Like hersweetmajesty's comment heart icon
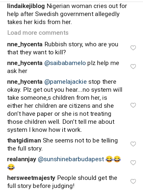Image resolution: width=143 pixels, height=190 pixels. [133, 181]
